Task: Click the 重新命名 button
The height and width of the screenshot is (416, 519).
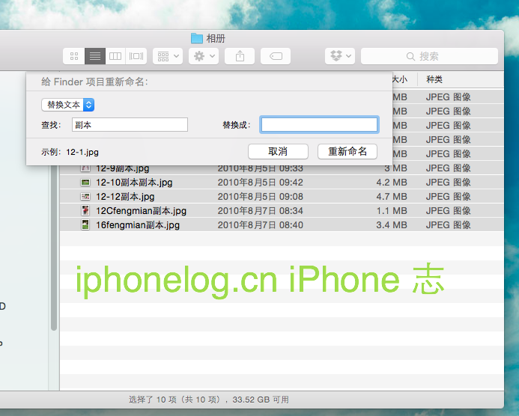Action: click(347, 151)
